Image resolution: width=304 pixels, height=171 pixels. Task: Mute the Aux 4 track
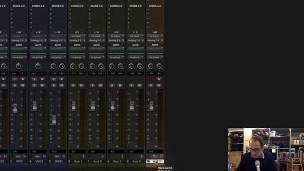pyautogui.click(x=139, y=85)
